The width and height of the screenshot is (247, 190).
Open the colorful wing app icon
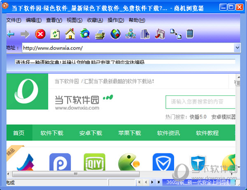26,162
